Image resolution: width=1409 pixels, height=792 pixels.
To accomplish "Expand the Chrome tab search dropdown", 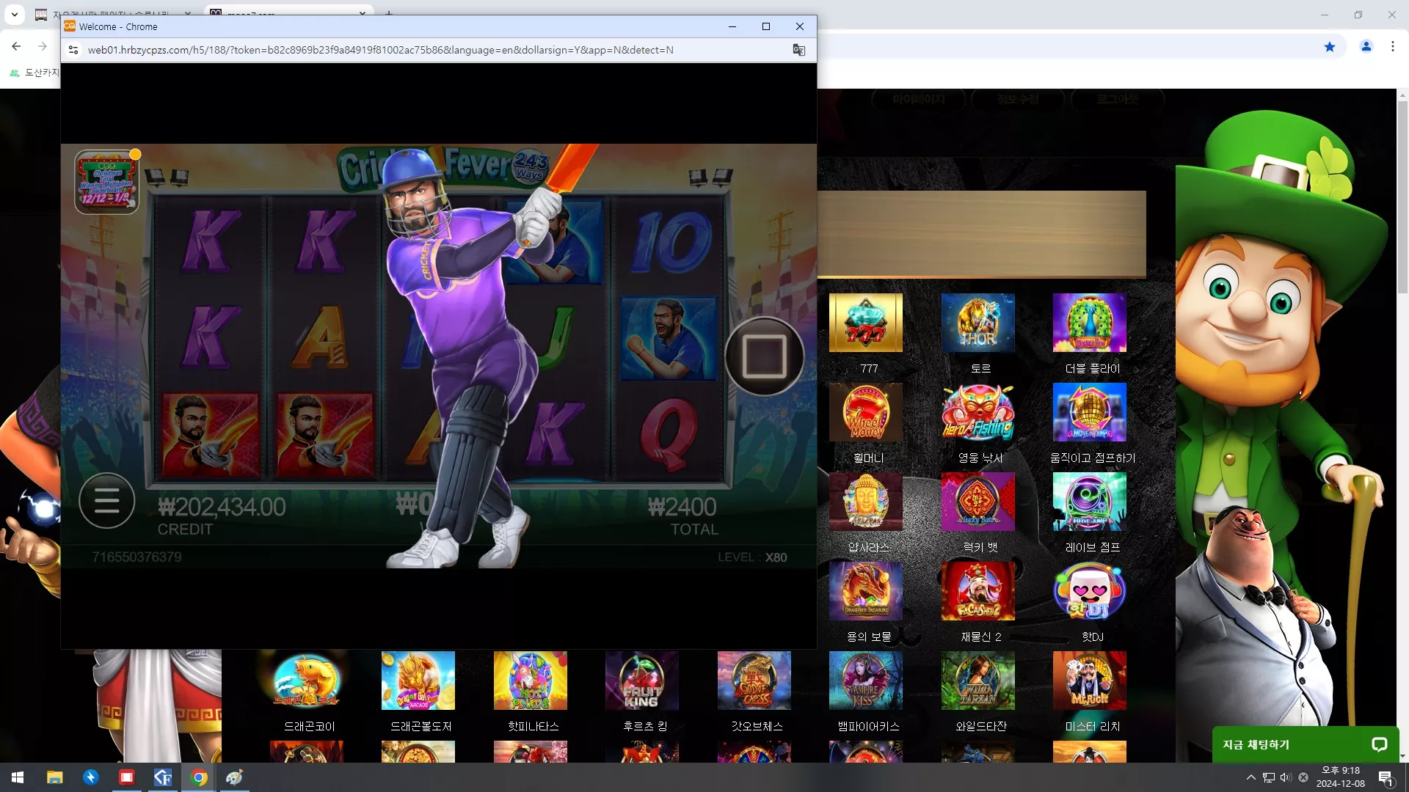I will tap(15, 14).
